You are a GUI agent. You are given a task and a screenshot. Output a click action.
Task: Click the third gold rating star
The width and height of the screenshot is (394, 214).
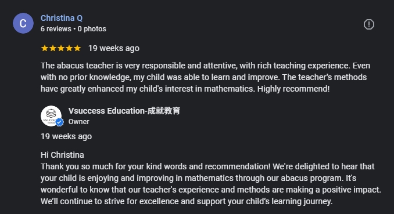coord(61,48)
